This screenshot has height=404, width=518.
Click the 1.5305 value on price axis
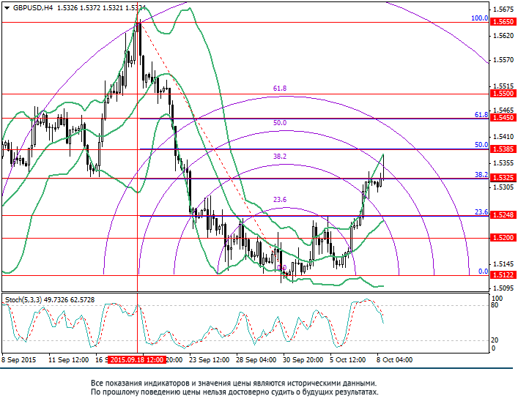point(503,187)
